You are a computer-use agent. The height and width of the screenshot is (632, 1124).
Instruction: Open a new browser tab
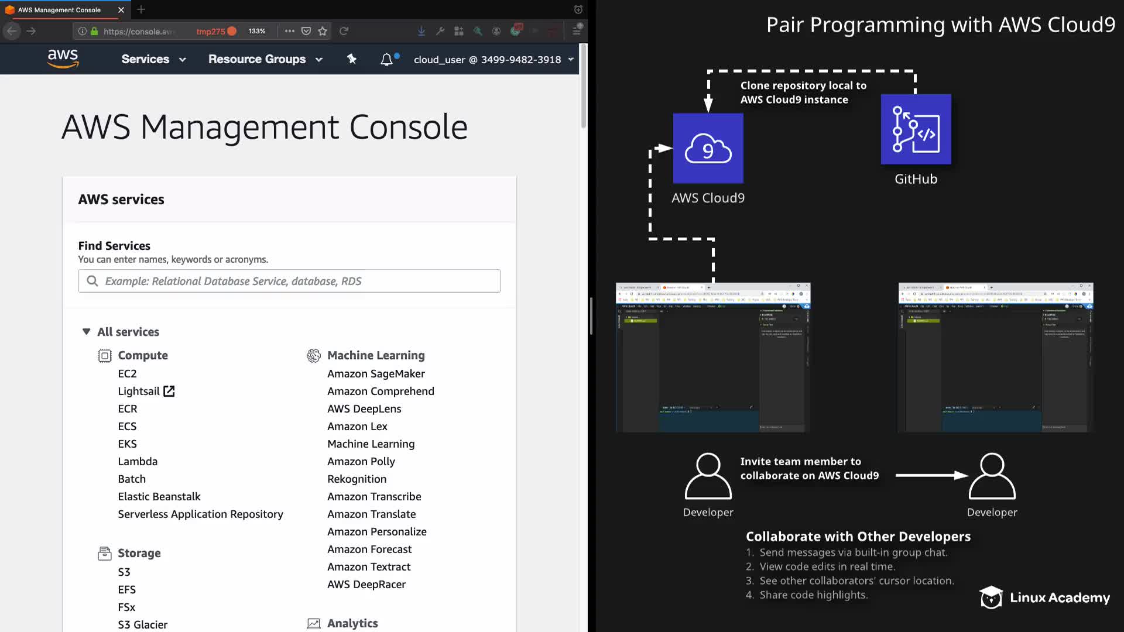(141, 10)
